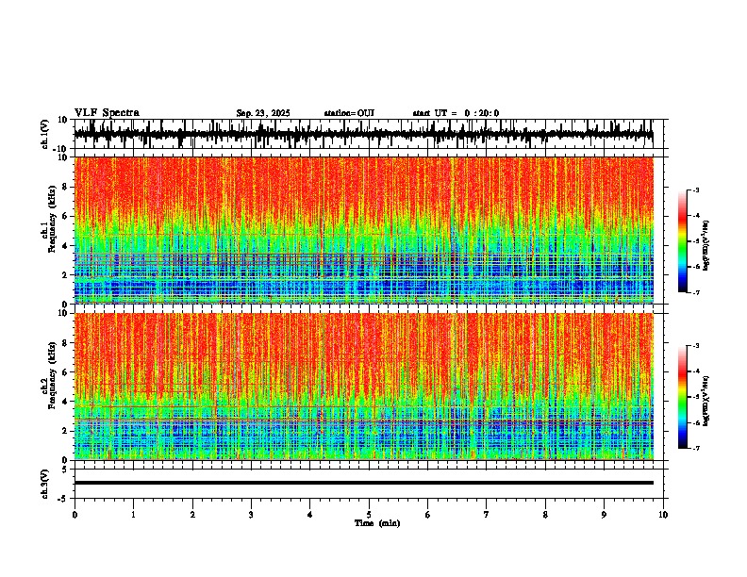Click time axis tick label "5"
This screenshot has width=747, height=577.
tap(369, 515)
